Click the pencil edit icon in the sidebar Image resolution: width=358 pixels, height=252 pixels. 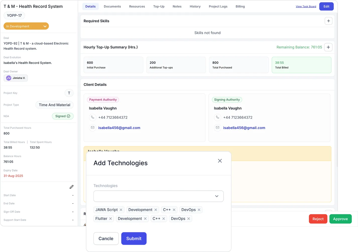(x=72, y=187)
